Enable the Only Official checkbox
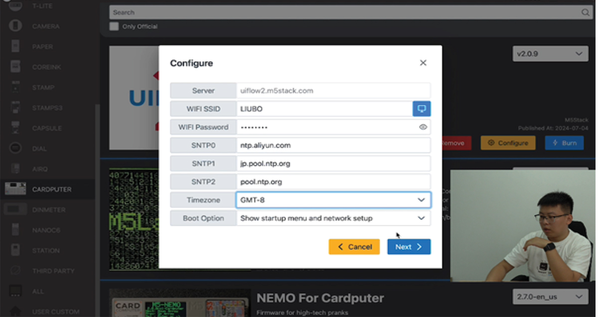The height and width of the screenshot is (317, 598). 114,26
